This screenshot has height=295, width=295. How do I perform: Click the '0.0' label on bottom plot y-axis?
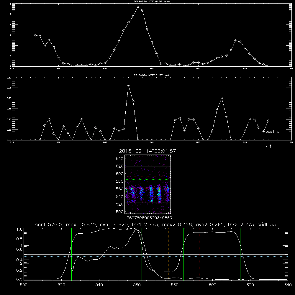click(x=19, y=280)
